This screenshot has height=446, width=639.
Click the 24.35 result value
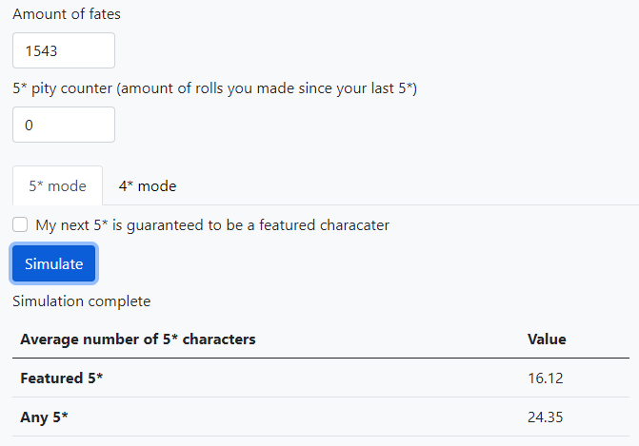(546, 417)
